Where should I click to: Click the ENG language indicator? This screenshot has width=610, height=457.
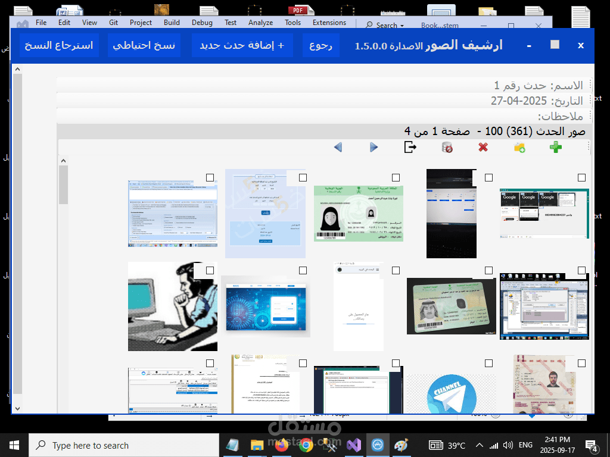coord(525,445)
